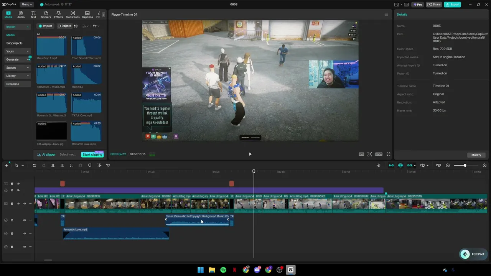This screenshot has width=491, height=276.
Task: Switch media grid view layout
Action: tap(76, 26)
